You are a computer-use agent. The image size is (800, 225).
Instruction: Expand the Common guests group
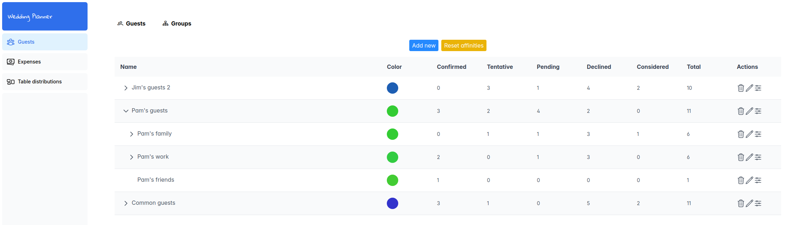[126, 203]
